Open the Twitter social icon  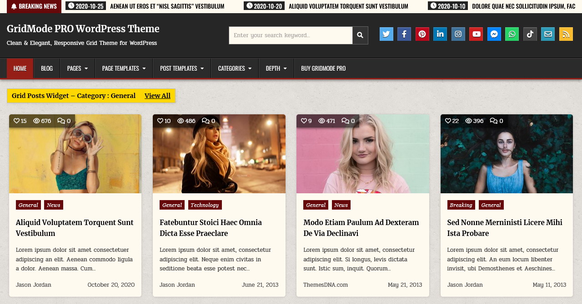pos(386,34)
